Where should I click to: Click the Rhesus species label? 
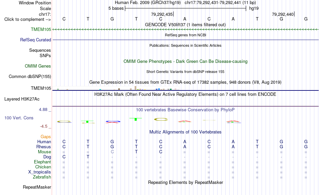(x=44, y=147)
